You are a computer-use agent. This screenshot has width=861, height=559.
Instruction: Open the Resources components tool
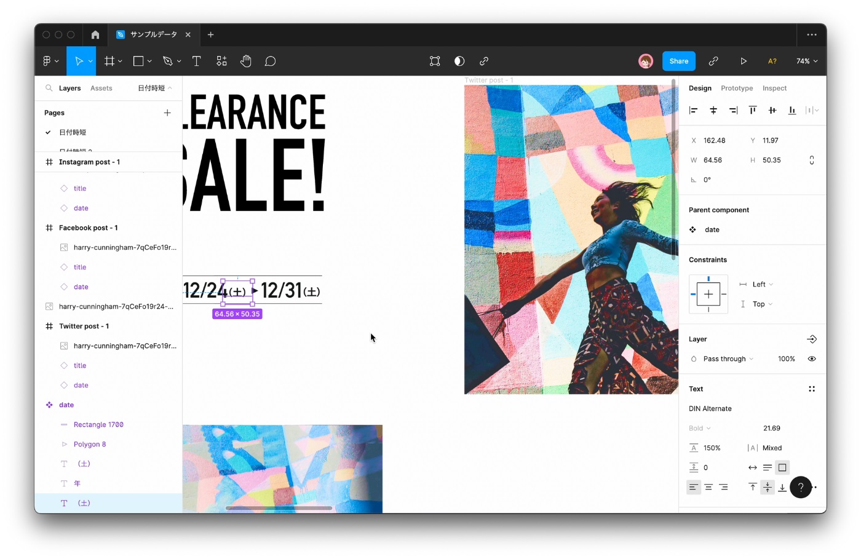(x=221, y=61)
